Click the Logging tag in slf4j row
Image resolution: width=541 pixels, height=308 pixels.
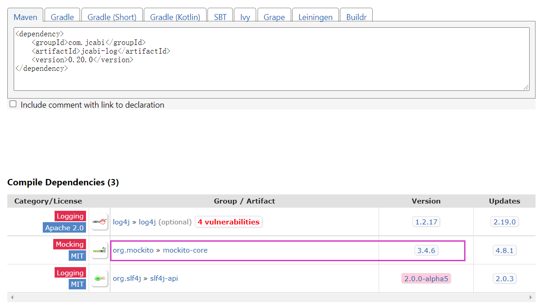[70, 273]
